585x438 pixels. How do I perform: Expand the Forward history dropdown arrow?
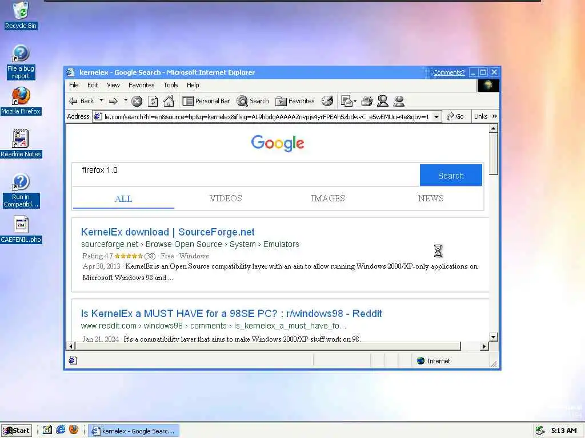[x=126, y=100]
